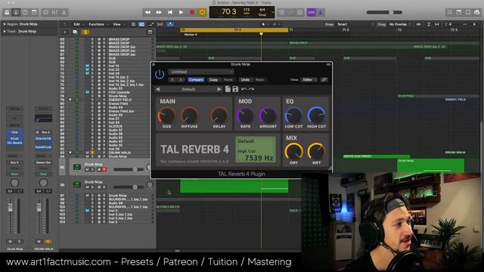Click the WET mix knob
The width and height of the screenshot is (484, 272).
tap(316, 151)
